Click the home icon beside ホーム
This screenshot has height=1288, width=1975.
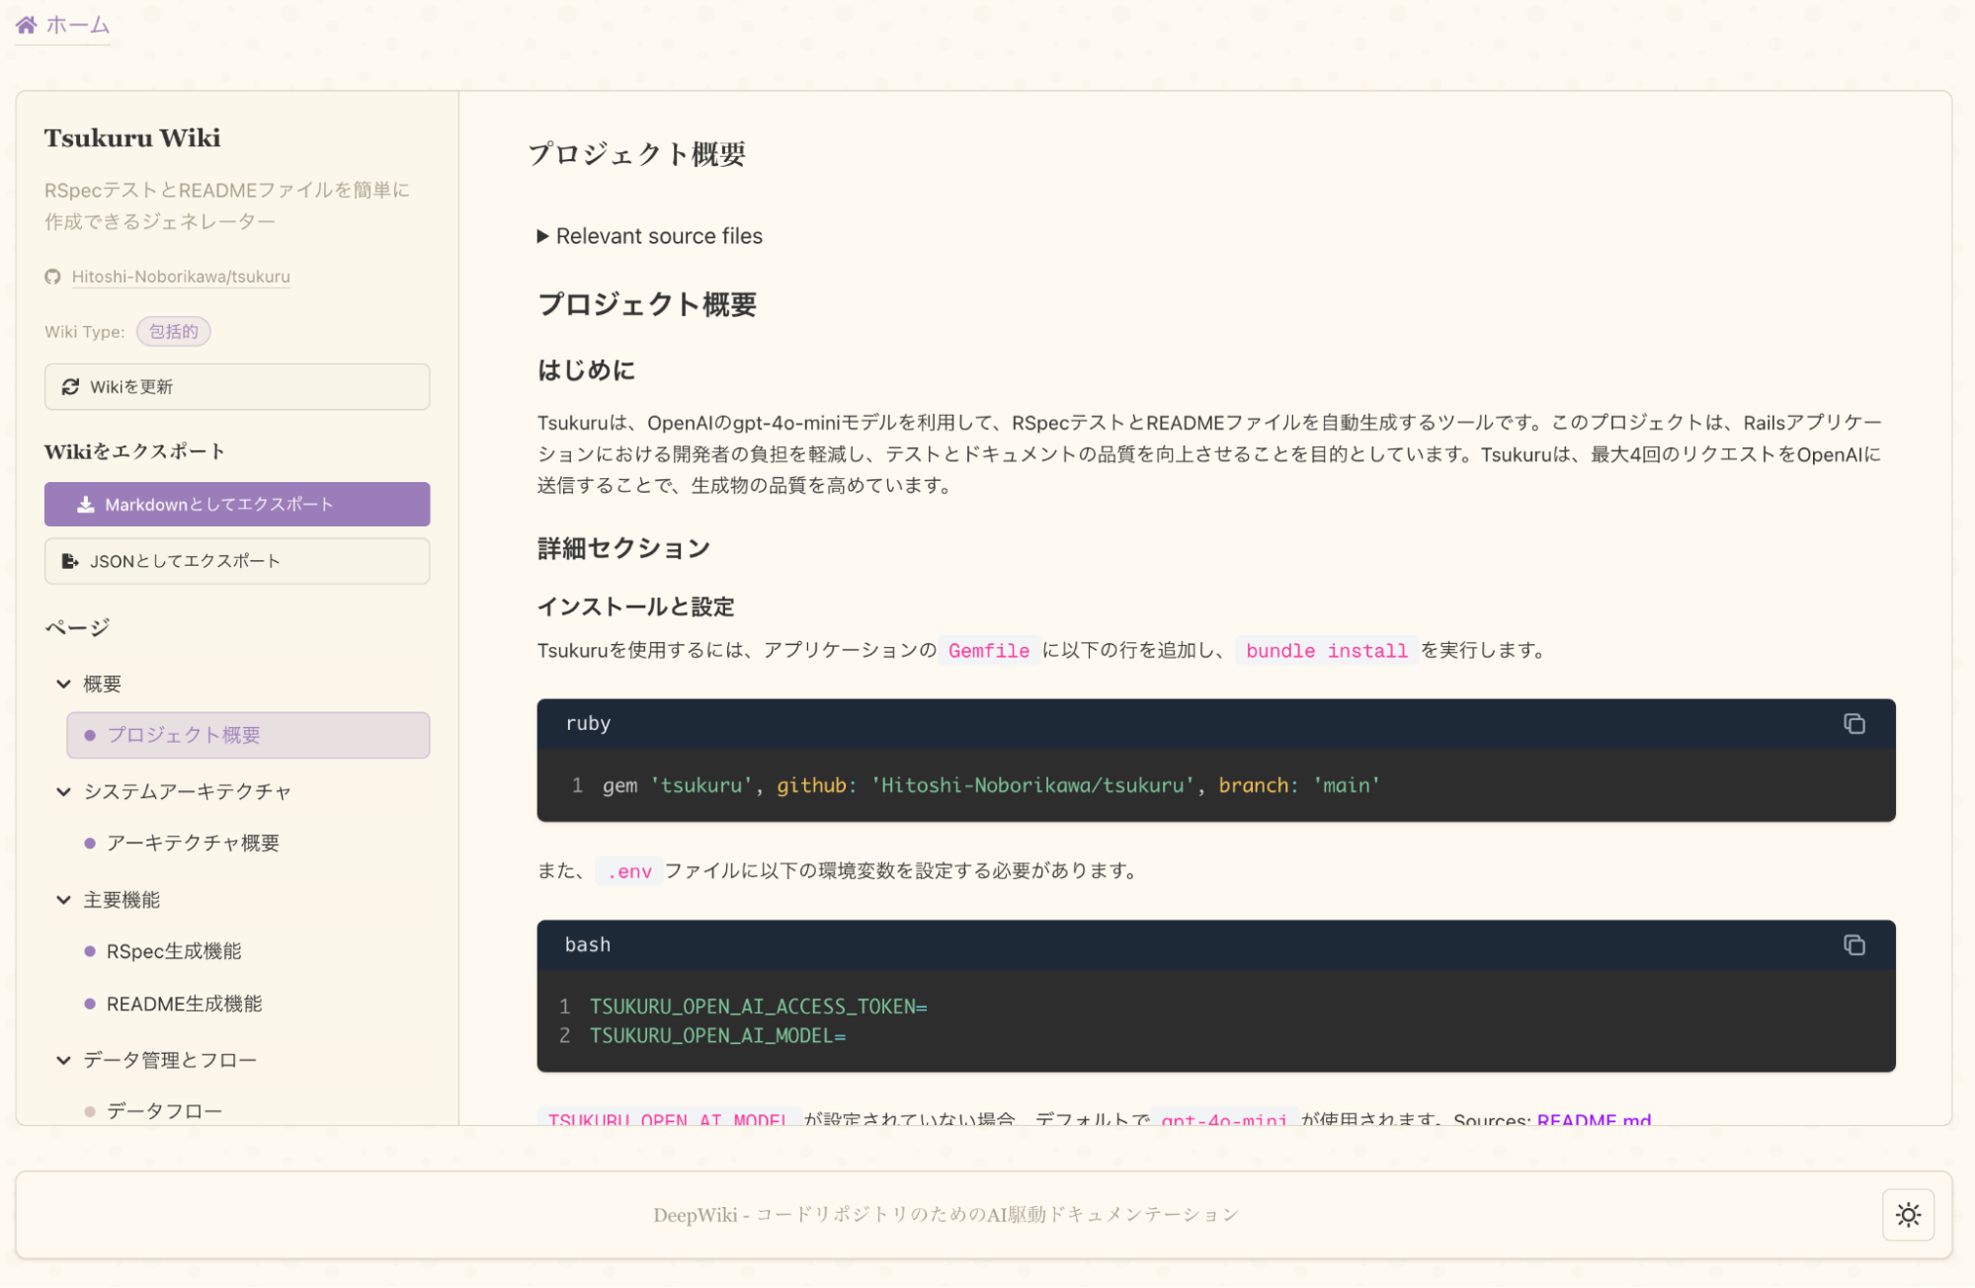[x=27, y=25]
